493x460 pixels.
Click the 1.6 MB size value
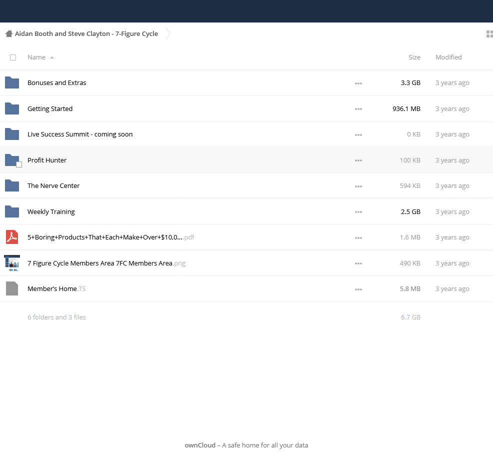click(410, 237)
